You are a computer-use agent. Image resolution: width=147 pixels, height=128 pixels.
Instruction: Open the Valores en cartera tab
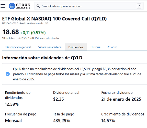pos(50,47)
